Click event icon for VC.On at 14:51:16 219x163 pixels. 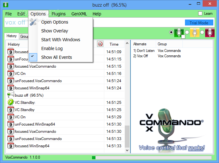(11, 73)
